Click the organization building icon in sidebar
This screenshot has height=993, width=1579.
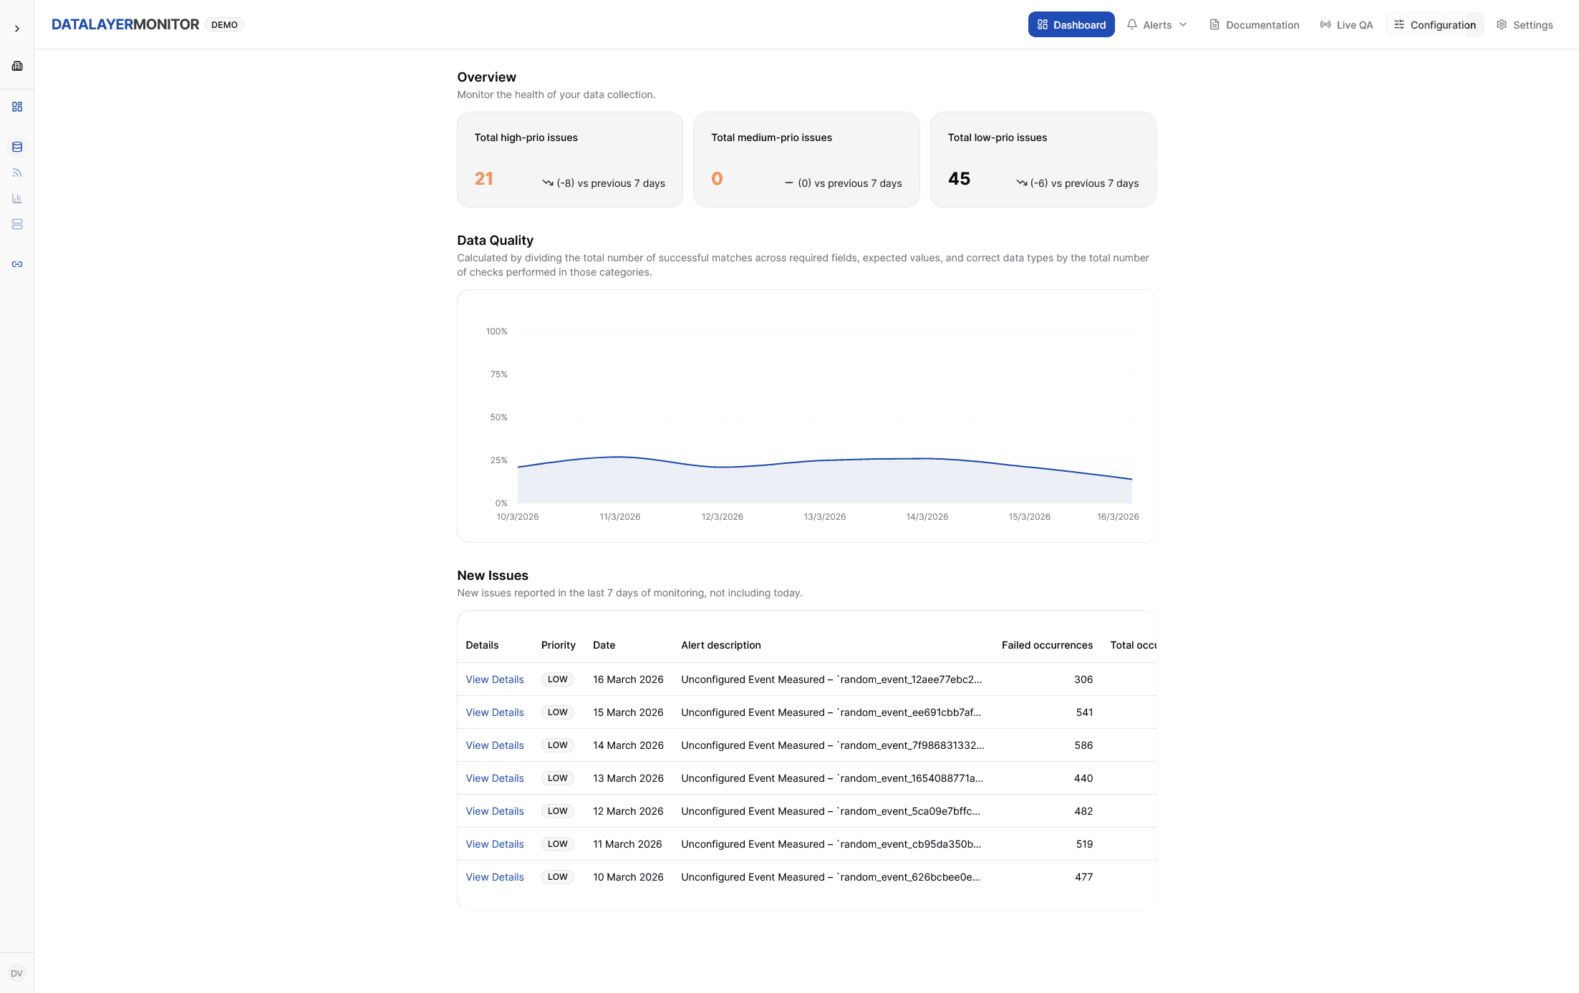tap(17, 66)
